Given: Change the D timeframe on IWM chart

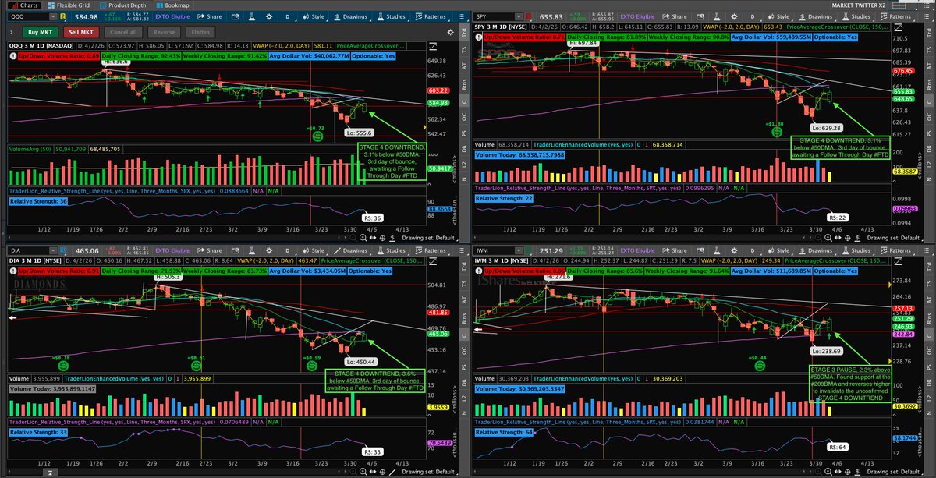Looking at the screenshot, I should tap(753, 250).
